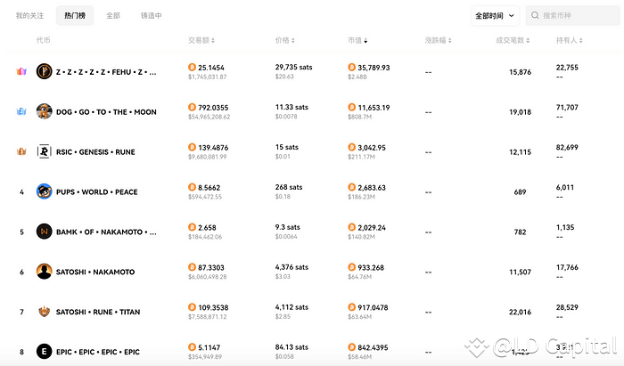Click the search magnifier icon
The image size is (624, 366).
coord(535,15)
